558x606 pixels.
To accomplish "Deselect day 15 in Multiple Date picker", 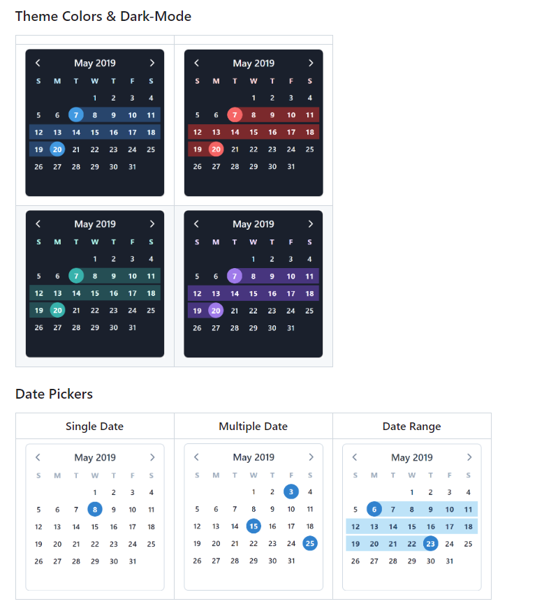I will point(254,526).
